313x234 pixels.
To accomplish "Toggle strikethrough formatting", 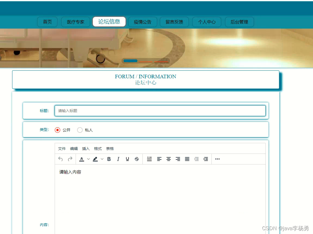I will [x=137, y=159].
